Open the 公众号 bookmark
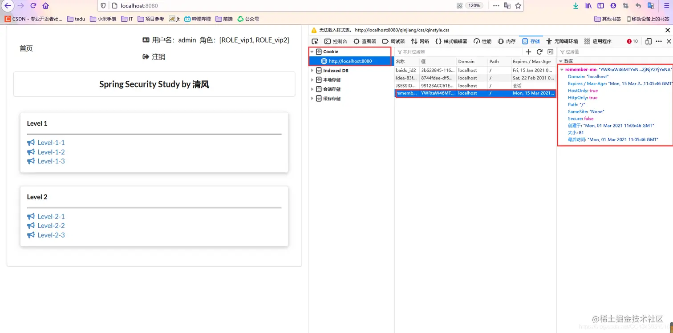The image size is (673, 333). pyautogui.click(x=248, y=19)
